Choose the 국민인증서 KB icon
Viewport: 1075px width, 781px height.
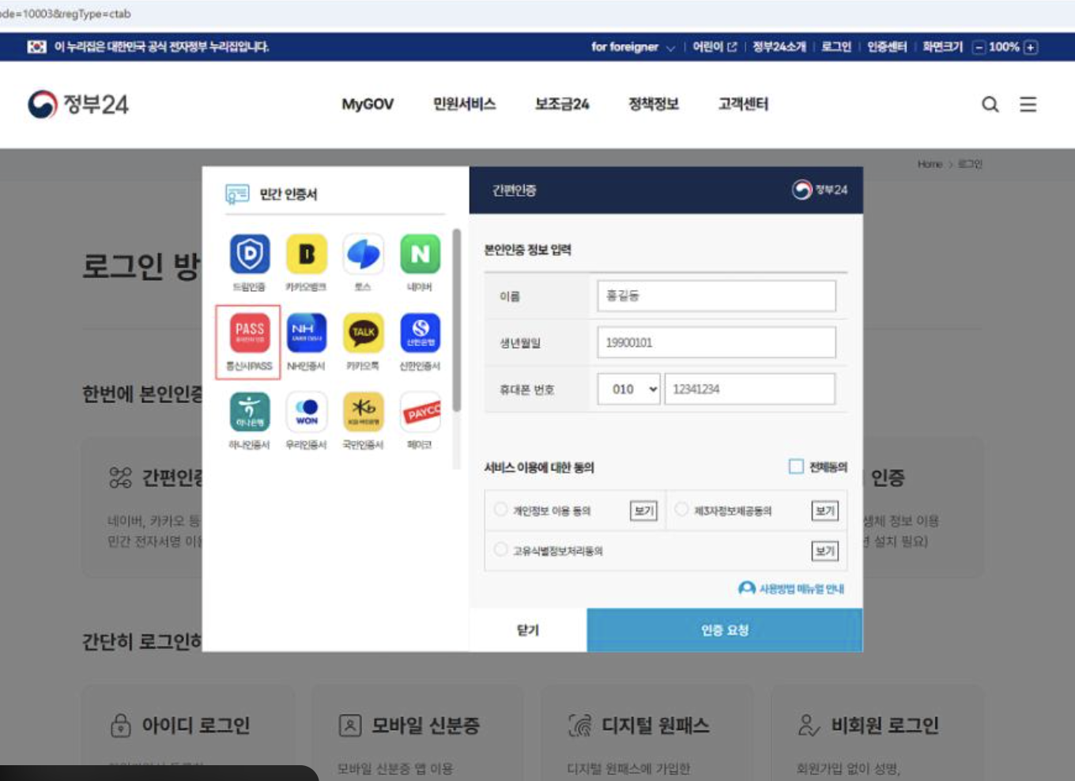[x=363, y=412]
